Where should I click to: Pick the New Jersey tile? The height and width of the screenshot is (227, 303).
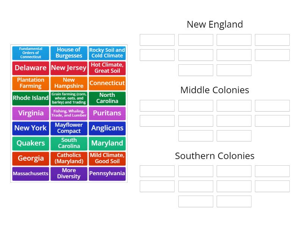69,68
